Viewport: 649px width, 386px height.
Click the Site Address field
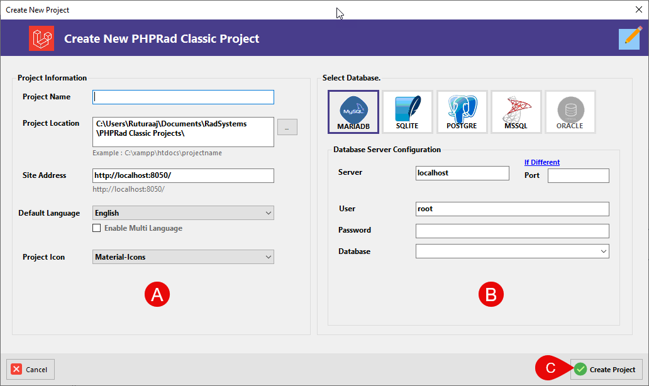183,175
